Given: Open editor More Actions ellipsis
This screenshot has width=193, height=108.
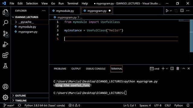Looking at the screenshot, I should 188,11.
